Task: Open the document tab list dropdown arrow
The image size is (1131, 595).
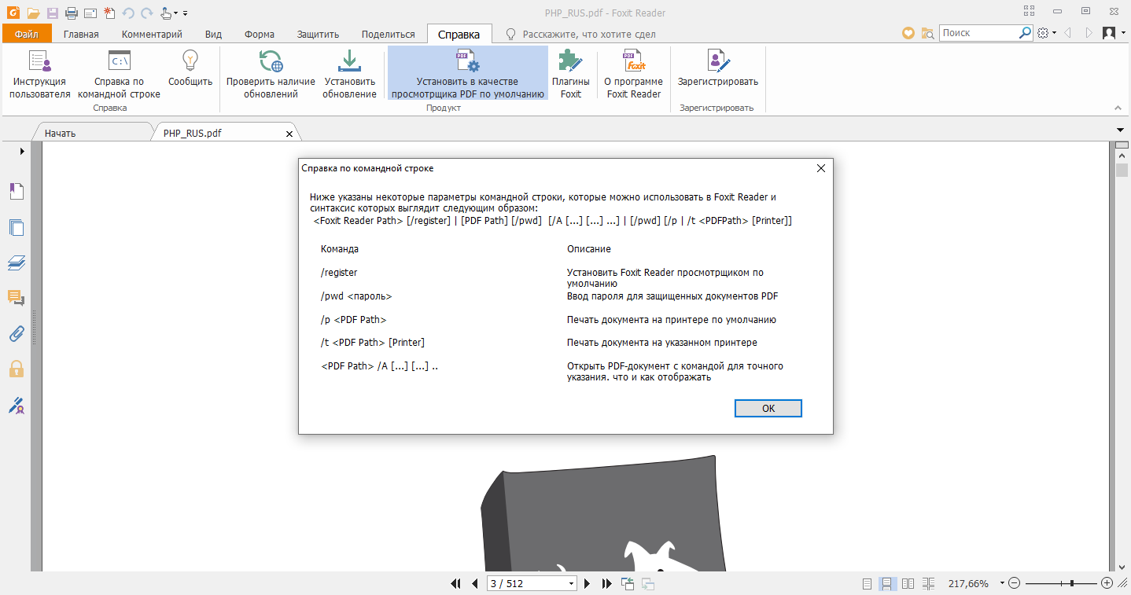Action: [1121, 130]
